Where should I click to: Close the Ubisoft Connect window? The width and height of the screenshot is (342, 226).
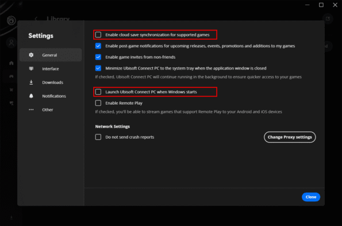(335, 5)
